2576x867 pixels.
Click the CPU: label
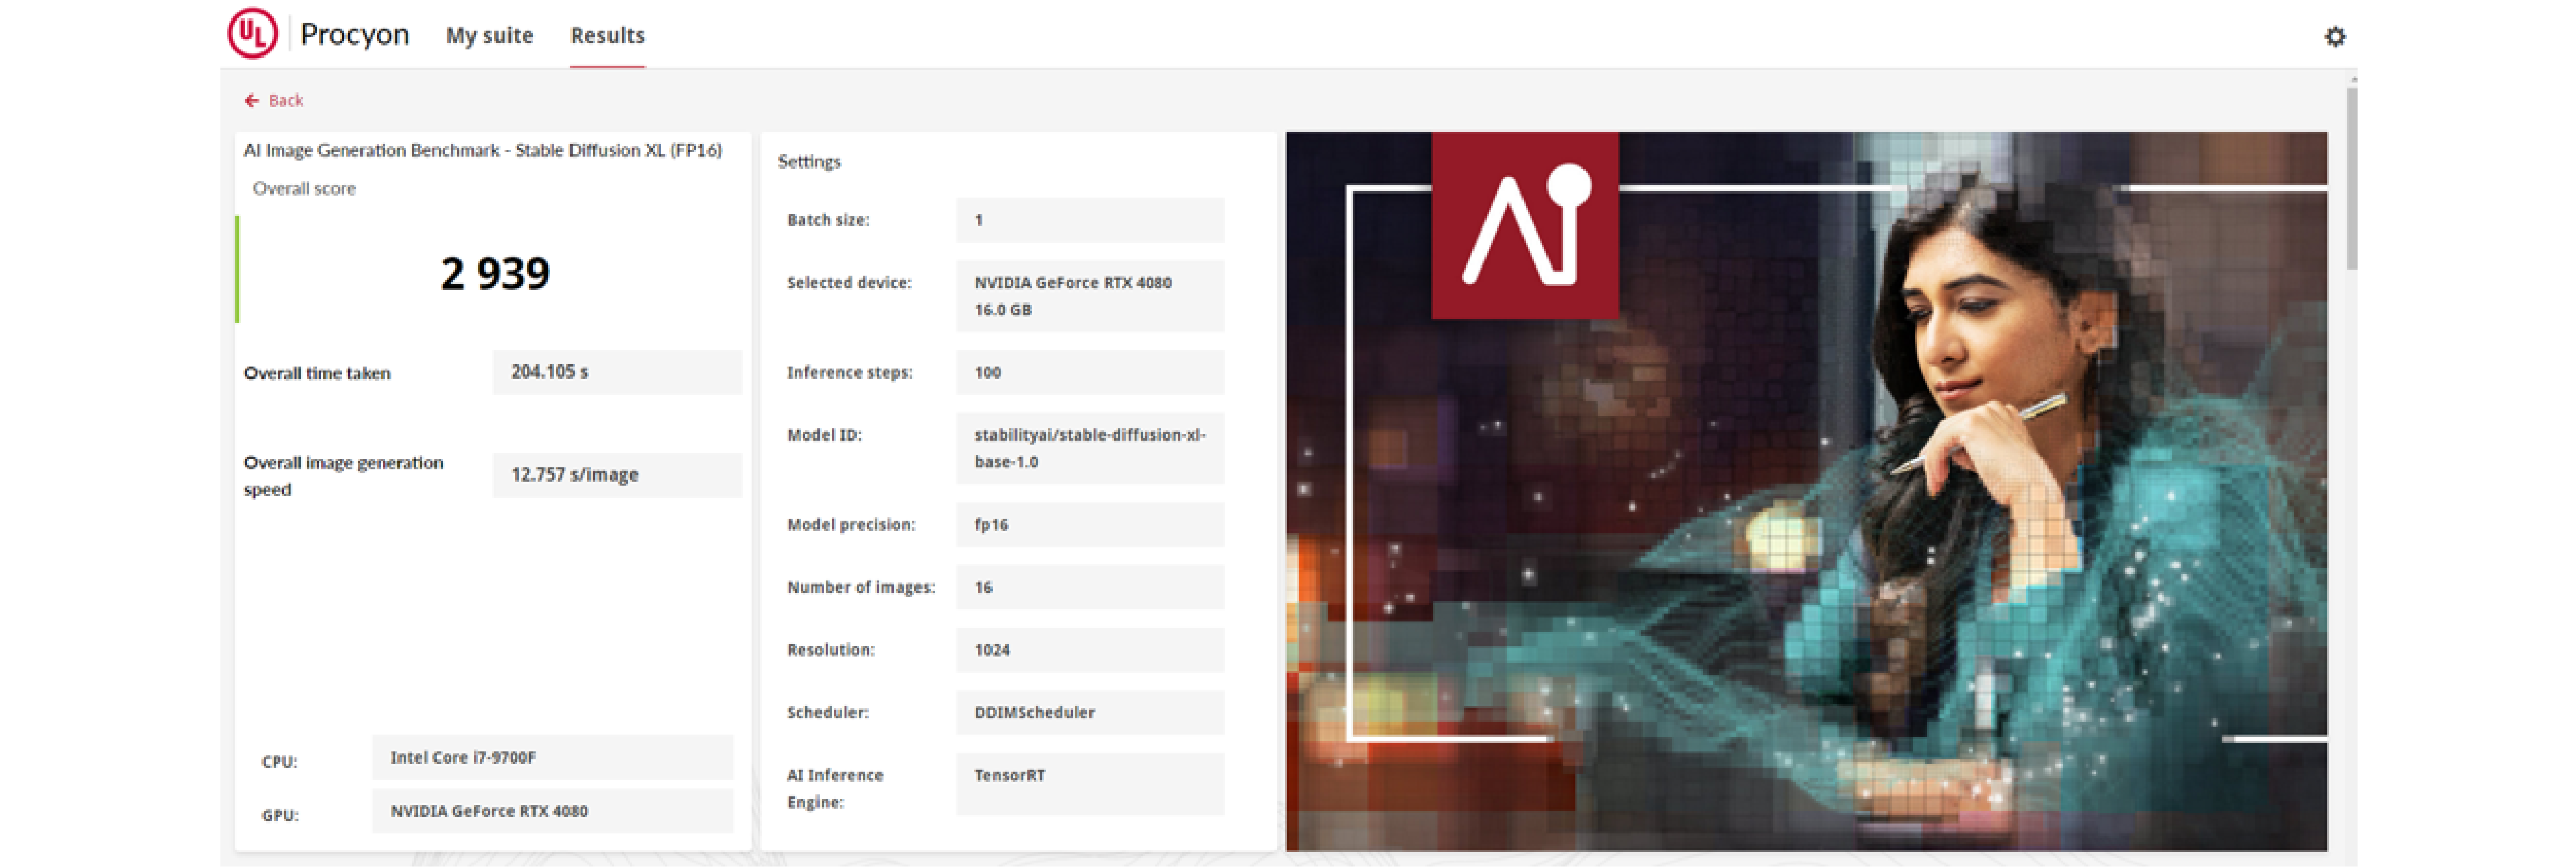[279, 762]
